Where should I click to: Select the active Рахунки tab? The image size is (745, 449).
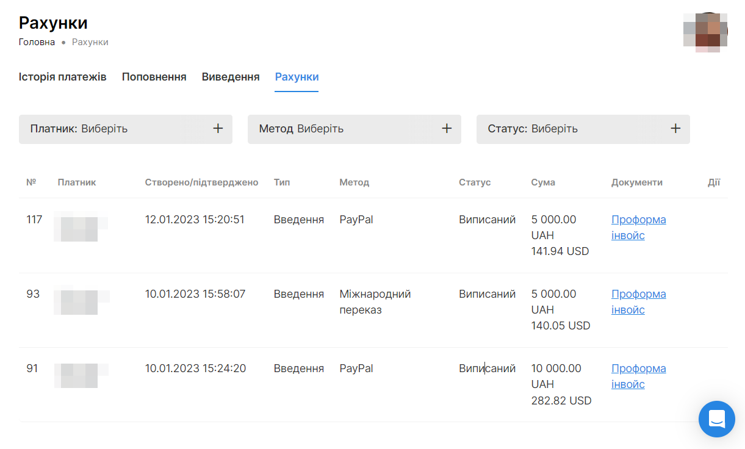click(x=297, y=77)
